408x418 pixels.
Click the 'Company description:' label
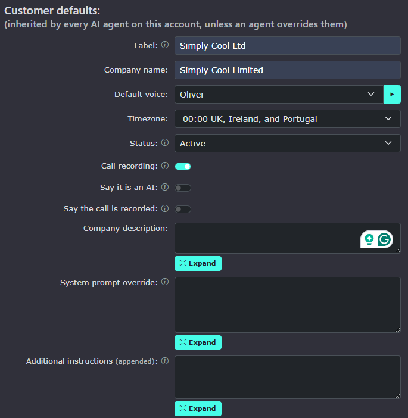[x=126, y=229]
